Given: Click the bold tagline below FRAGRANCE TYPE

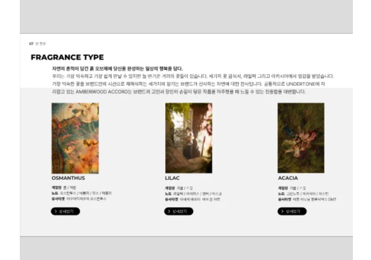Looking at the screenshot, I should tap(118, 69).
